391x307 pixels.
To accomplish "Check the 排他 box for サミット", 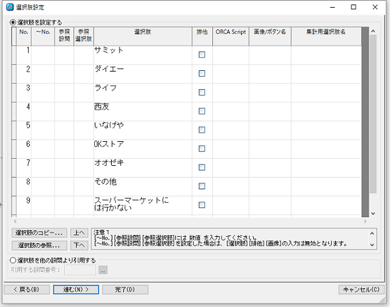I will (202, 55).
